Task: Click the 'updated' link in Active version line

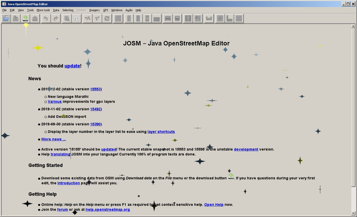Action: click(109, 149)
